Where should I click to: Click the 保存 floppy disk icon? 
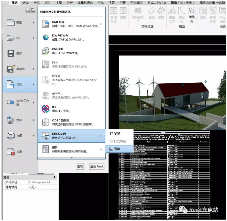[11, 54]
